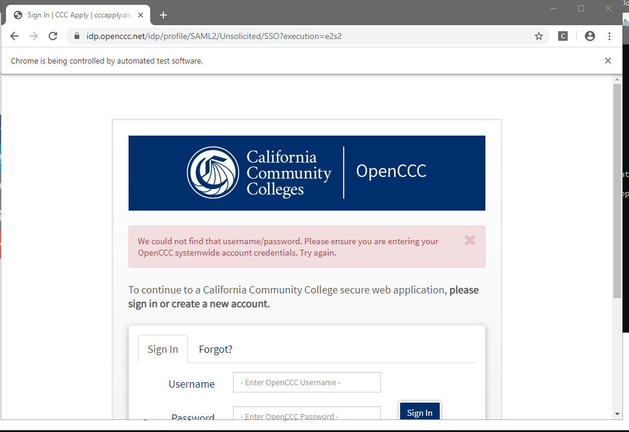Reload the current page
Screen dimensions: 629x432
tap(53, 36)
